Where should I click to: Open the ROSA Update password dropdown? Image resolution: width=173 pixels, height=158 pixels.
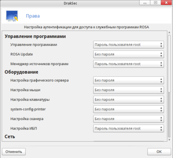click(x=128, y=54)
